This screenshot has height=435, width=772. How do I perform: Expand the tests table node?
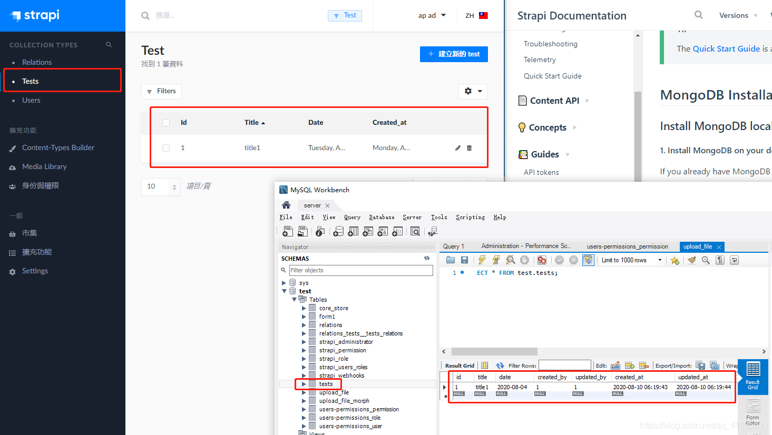[x=304, y=384]
